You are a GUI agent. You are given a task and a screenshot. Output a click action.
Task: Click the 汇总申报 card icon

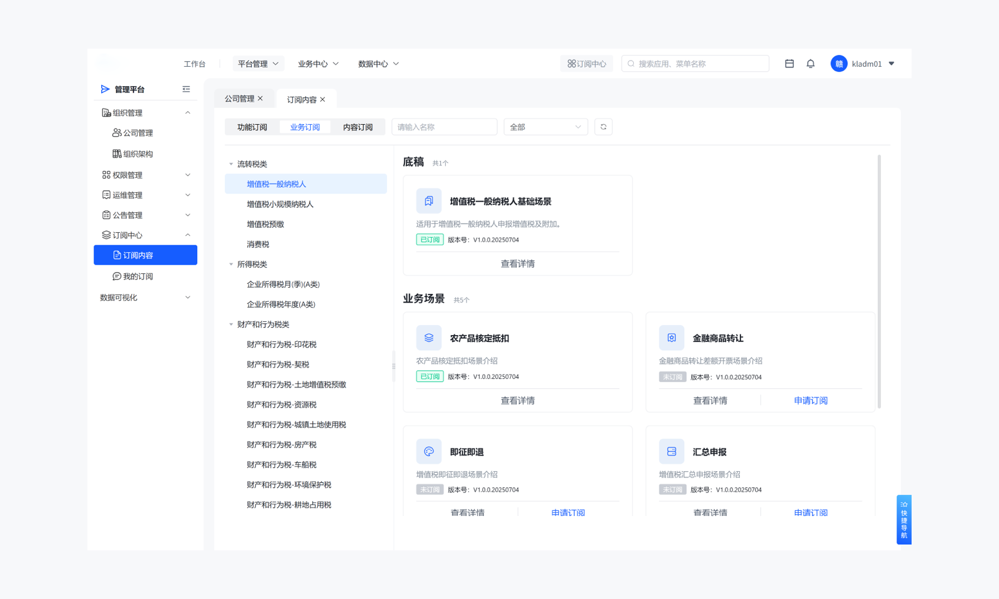coord(671,451)
